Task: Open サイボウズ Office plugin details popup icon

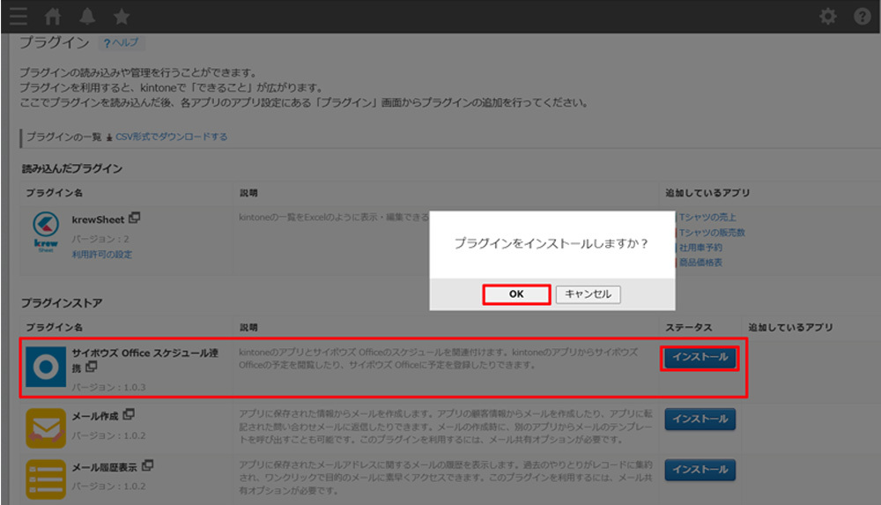Action: (91, 368)
